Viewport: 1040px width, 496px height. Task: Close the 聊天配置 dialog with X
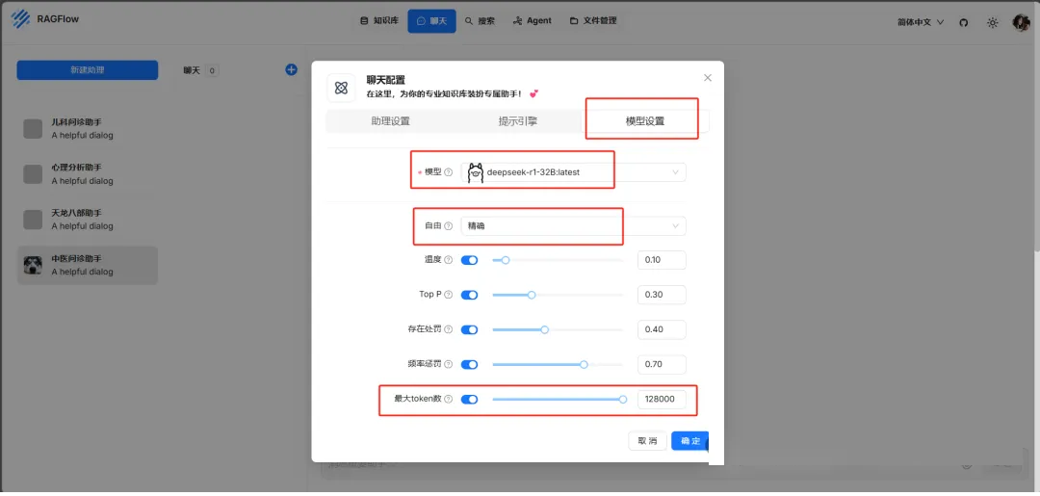click(x=708, y=78)
